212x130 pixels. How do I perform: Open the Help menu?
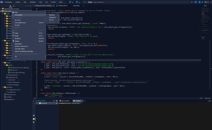(61, 2)
